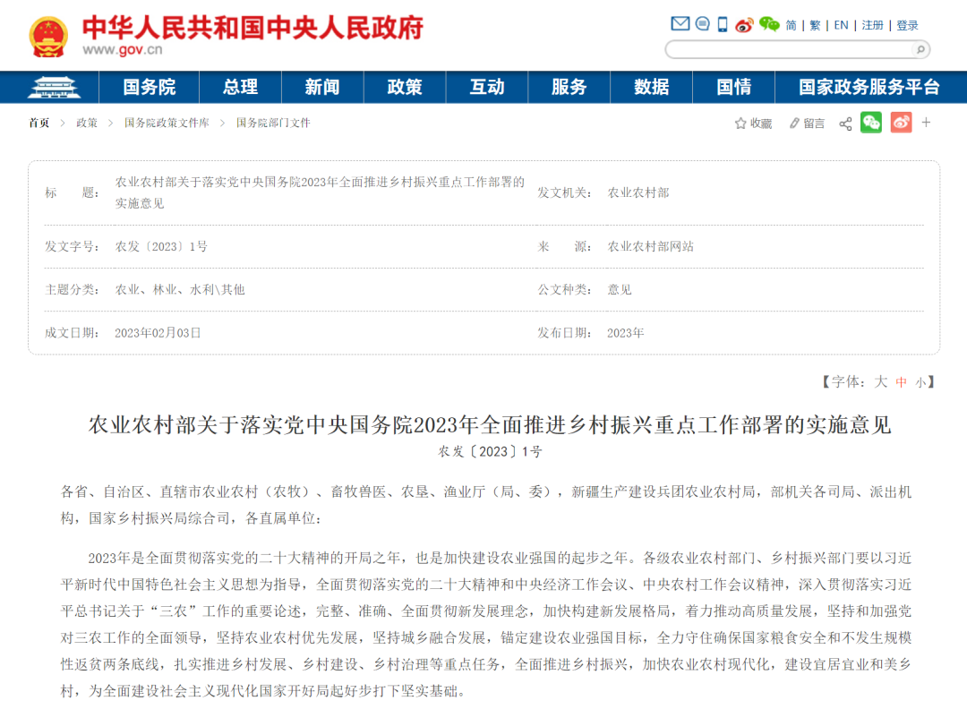Click the 留言 pencil icon to leave message
Image resolution: width=967 pixels, height=709 pixels.
pyautogui.click(x=801, y=123)
